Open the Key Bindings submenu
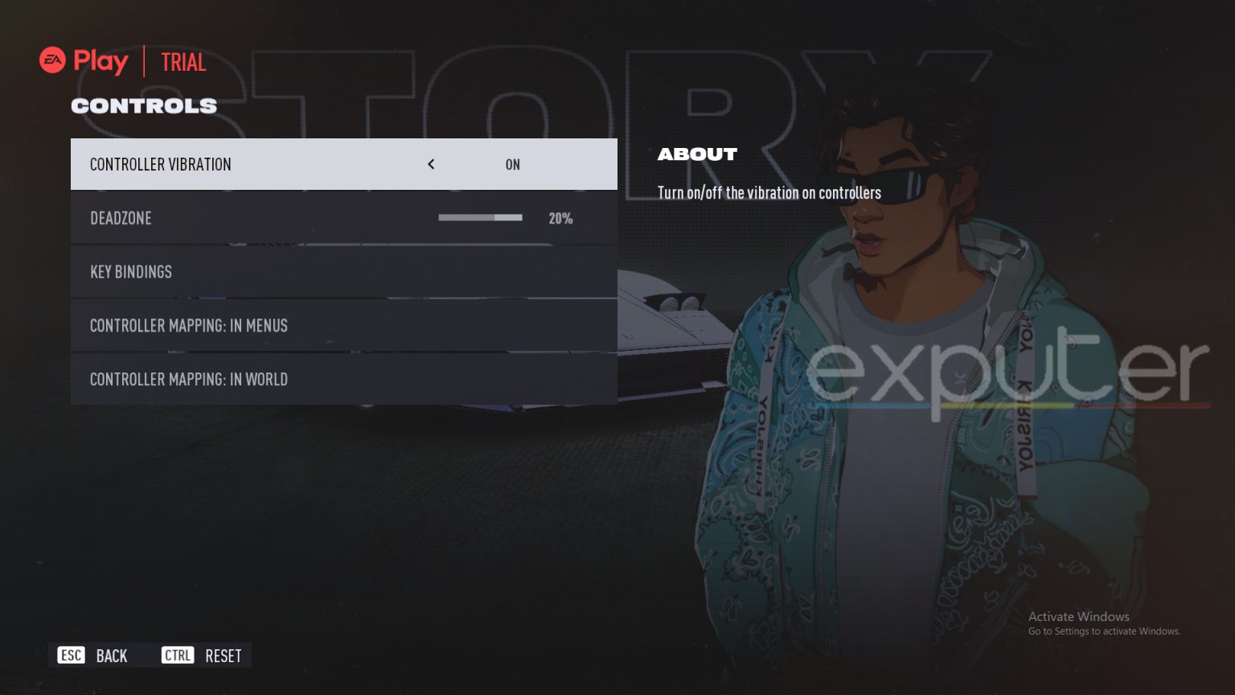 click(x=344, y=272)
